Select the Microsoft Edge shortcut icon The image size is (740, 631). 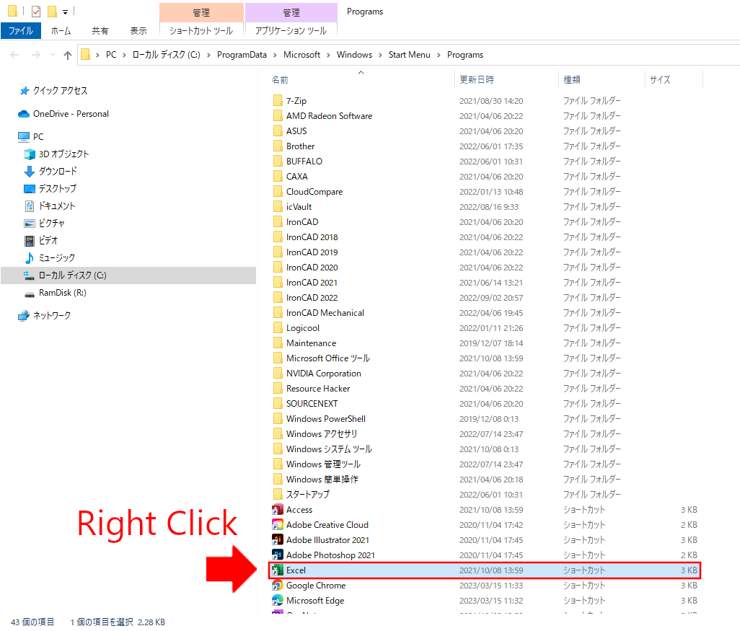coord(278,600)
